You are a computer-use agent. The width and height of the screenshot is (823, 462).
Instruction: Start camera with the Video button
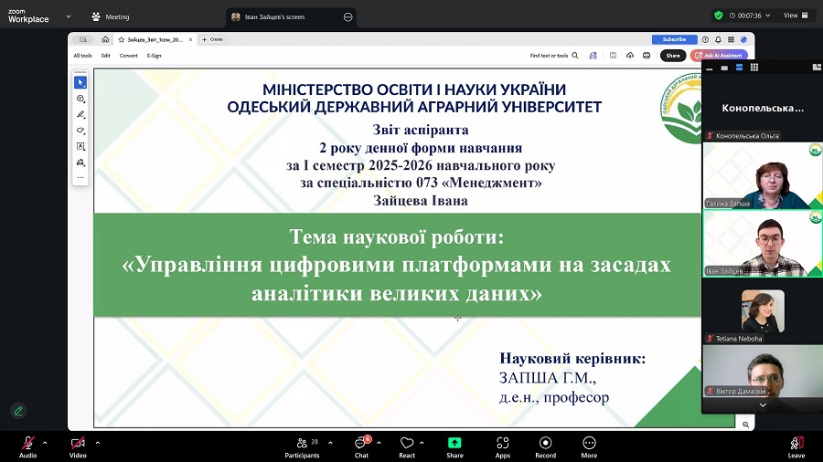(x=78, y=444)
